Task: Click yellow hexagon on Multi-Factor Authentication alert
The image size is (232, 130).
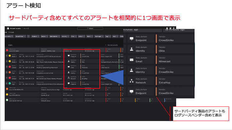Action: pos(10,61)
